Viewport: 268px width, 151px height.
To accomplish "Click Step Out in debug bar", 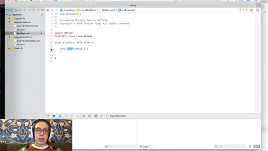I will click(78, 116).
